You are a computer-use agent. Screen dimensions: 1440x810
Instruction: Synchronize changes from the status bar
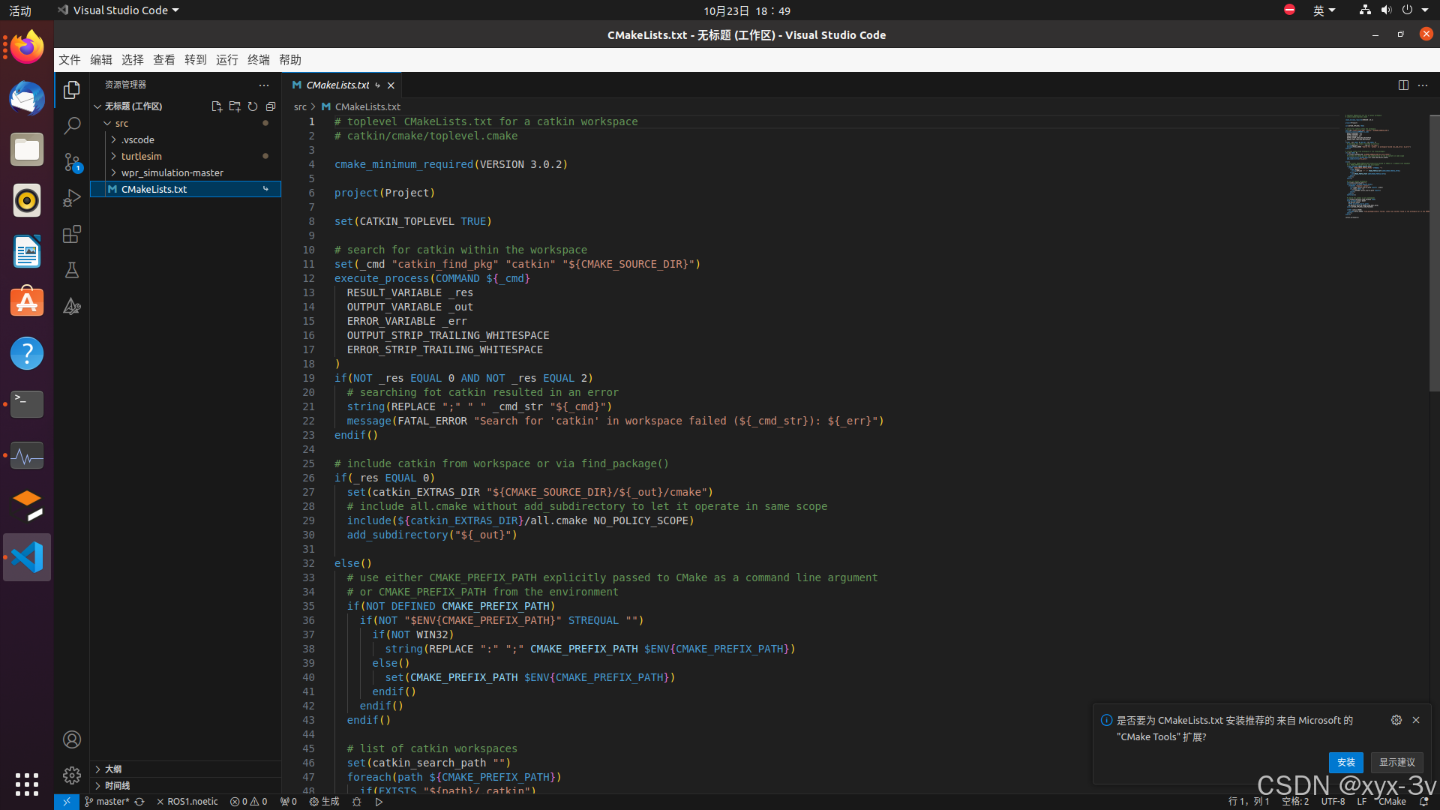139,802
